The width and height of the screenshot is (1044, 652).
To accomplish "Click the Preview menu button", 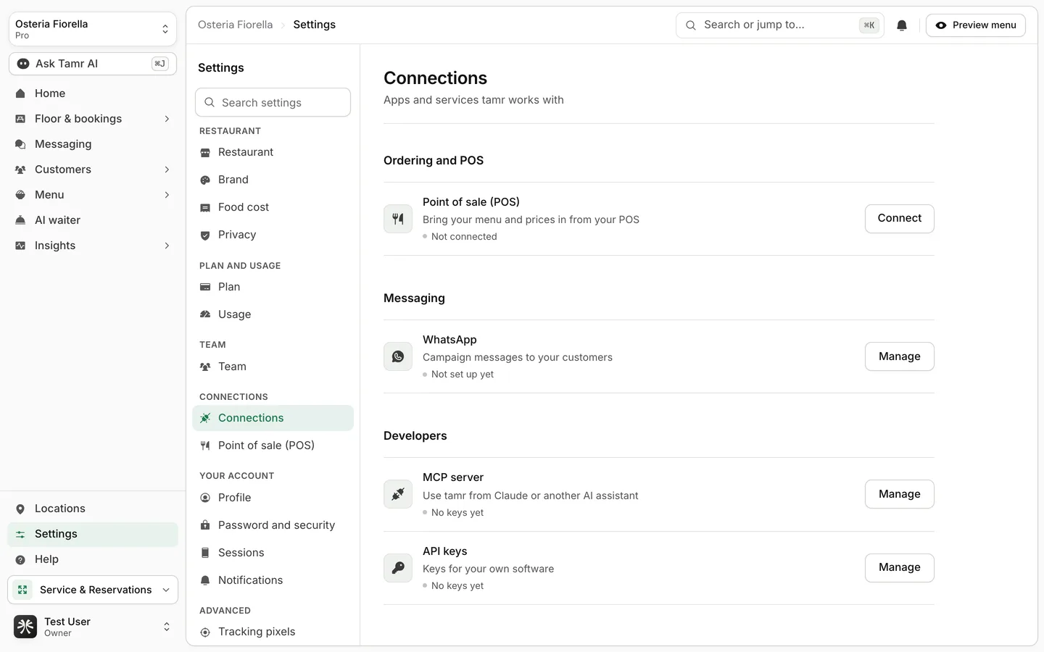I will tap(976, 25).
